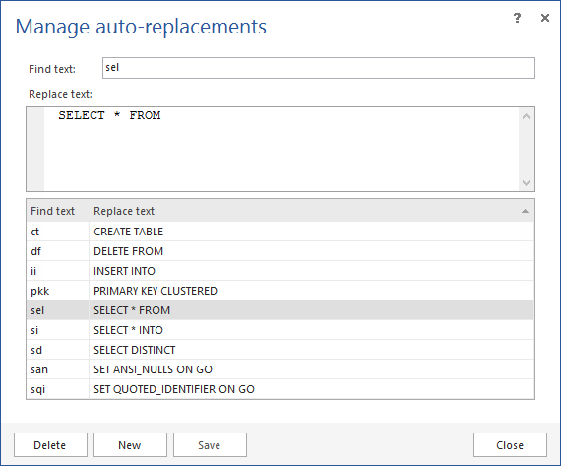Click the help question mark icon
Viewport: 561px width, 466px height.
click(x=517, y=18)
